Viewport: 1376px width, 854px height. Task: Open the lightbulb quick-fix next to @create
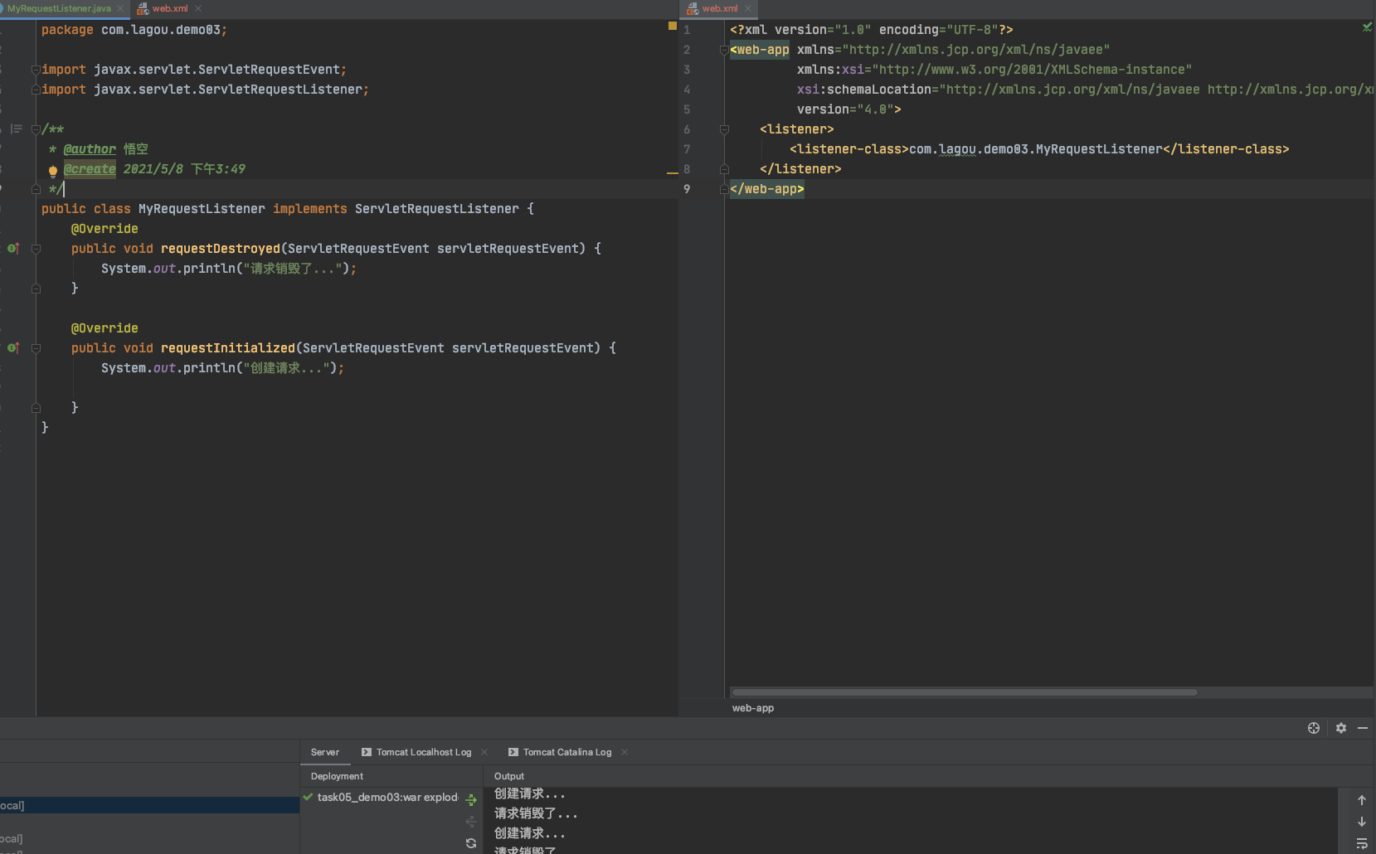[53, 171]
